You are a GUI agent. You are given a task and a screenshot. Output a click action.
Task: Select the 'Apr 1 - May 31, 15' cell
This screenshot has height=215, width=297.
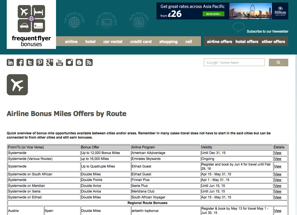tap(237, 180)
